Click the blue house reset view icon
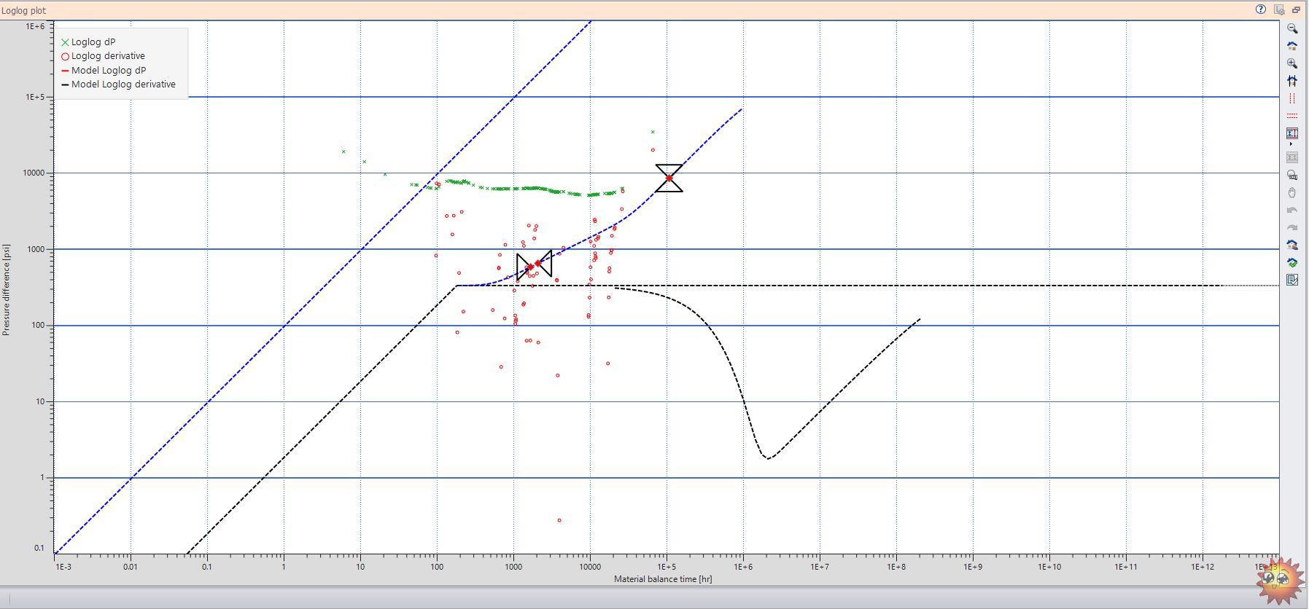The image size is (1309, 609). point(1292,46)
